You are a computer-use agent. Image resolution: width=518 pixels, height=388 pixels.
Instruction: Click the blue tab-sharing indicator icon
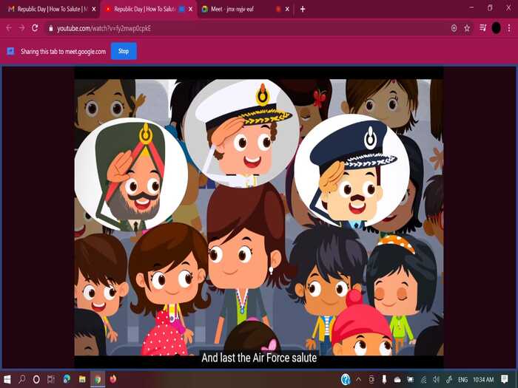coord(10,51)
